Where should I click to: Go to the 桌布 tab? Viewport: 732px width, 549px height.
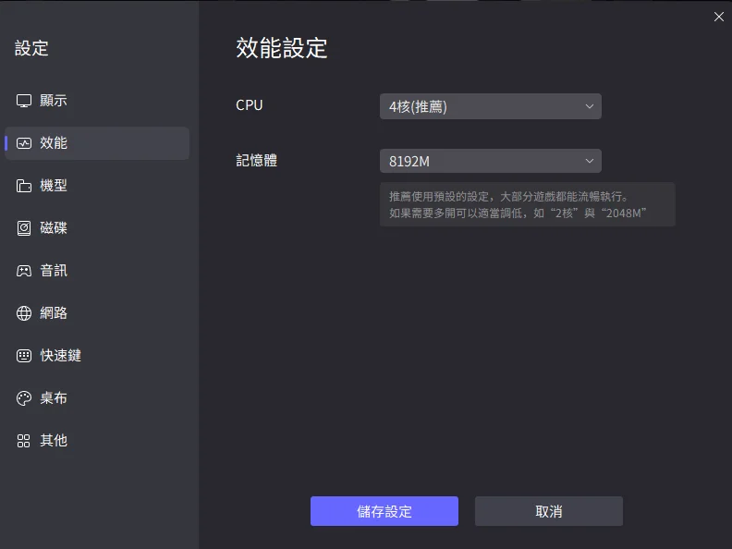coord(97,398)
